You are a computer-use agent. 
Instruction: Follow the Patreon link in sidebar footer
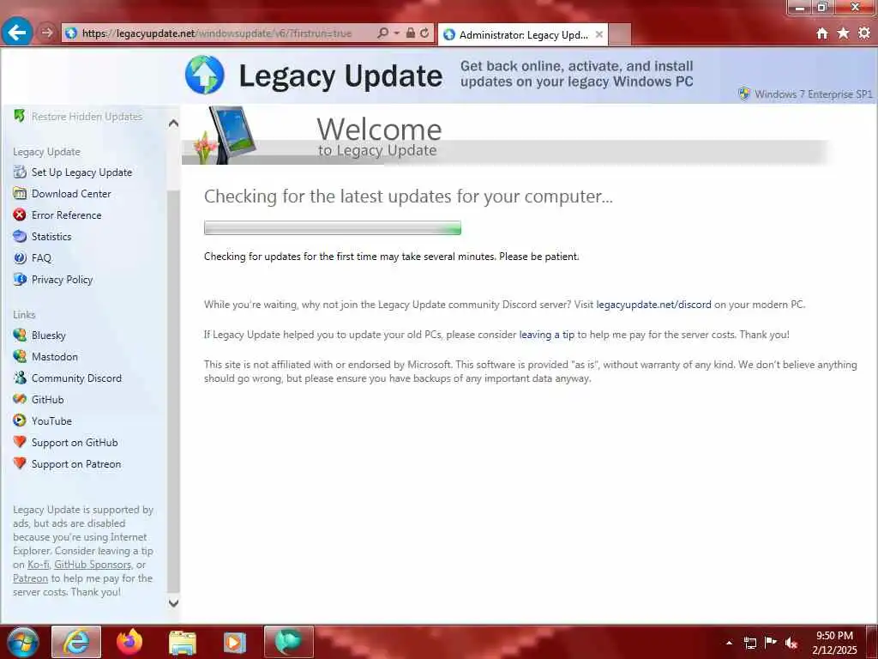click(x=30, y=578)
